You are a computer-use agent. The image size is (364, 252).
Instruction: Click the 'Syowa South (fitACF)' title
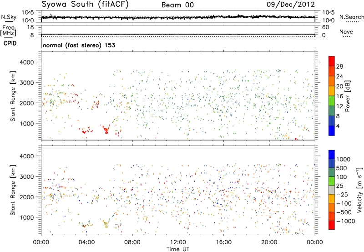pyautogui.click(x=85, y=5)
